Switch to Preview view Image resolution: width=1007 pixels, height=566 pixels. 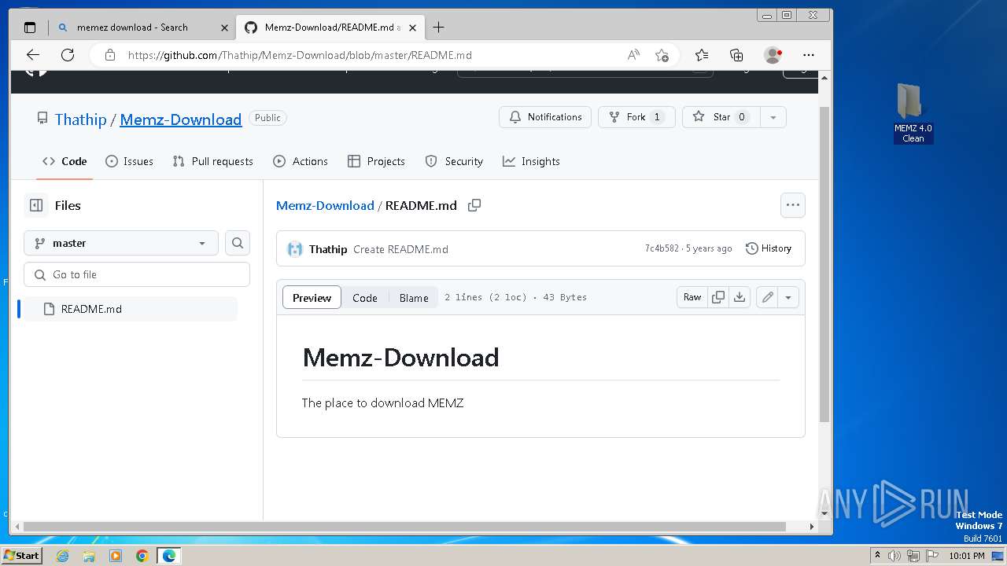pyautogui.click(x=312, y=297)
